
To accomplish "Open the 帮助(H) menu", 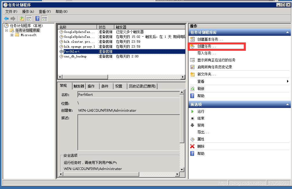I will tap(62, 12).
